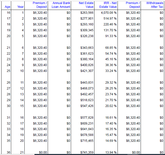The image size is (165, 155).
Task: Click the 23.74 % cell
Action: coord(111,94)
